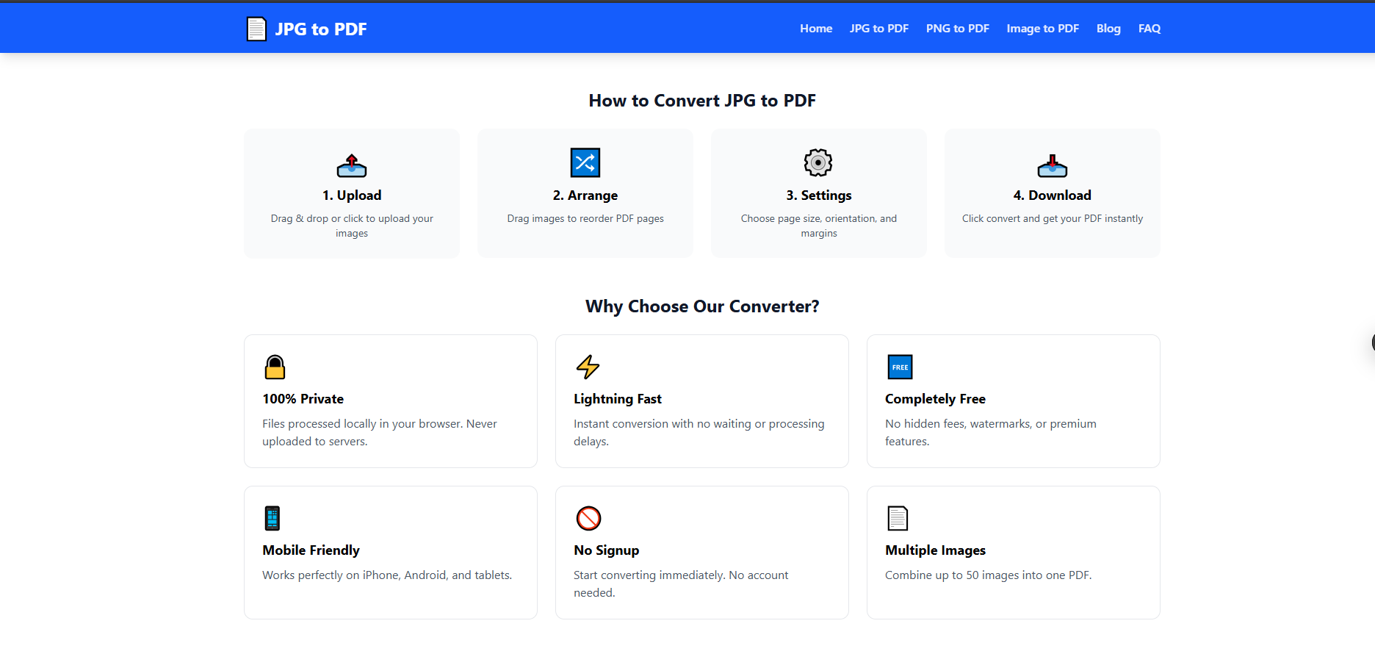Click the page icon above Multiple Images
The width and height of the screenshot is (1375, 654).
click(x=898, y=518)
